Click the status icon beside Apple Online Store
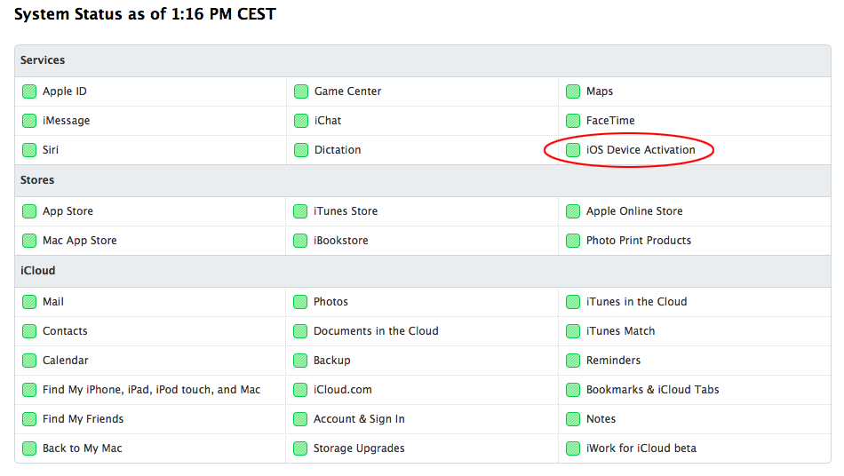 click(x=573, y=211)
